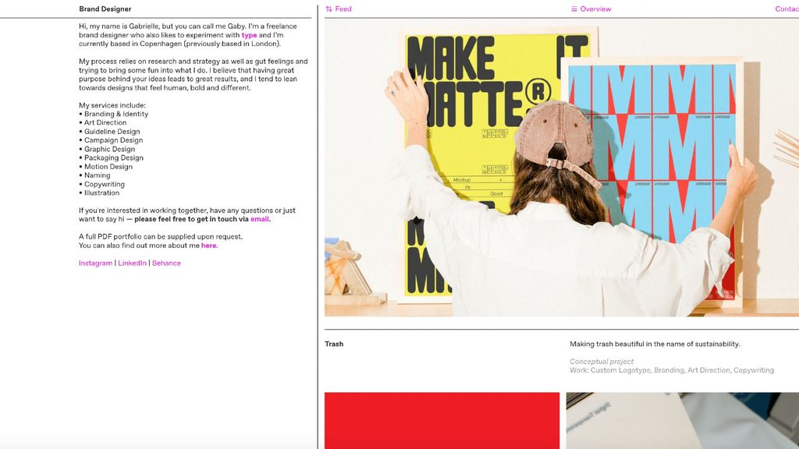Open the Behance portfolio link
This screenshot has height=449, width=799.
coord(166,263)
